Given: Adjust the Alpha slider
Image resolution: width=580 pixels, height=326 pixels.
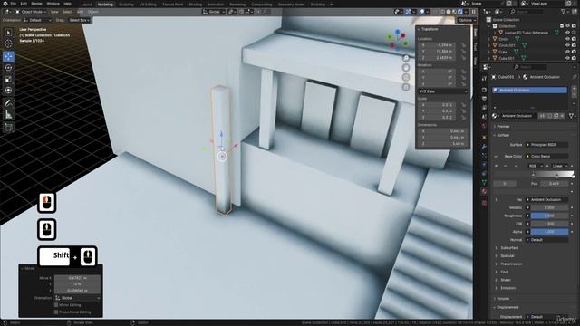Looking at the screenshot, I should [x=549, y=232].
